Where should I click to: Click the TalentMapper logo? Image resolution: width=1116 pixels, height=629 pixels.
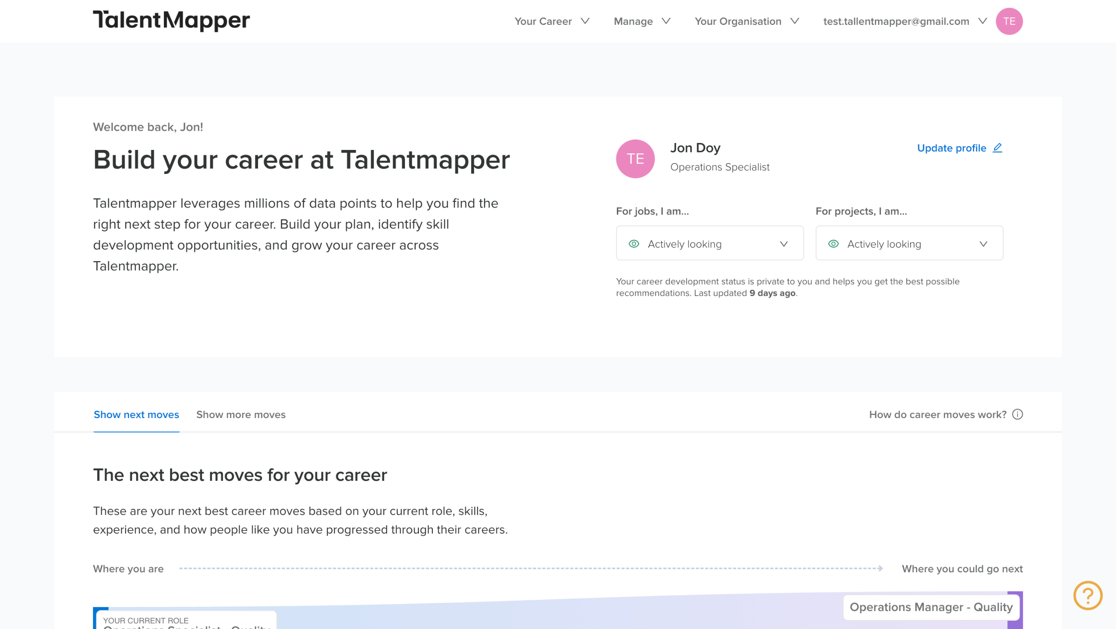(171, 20)
